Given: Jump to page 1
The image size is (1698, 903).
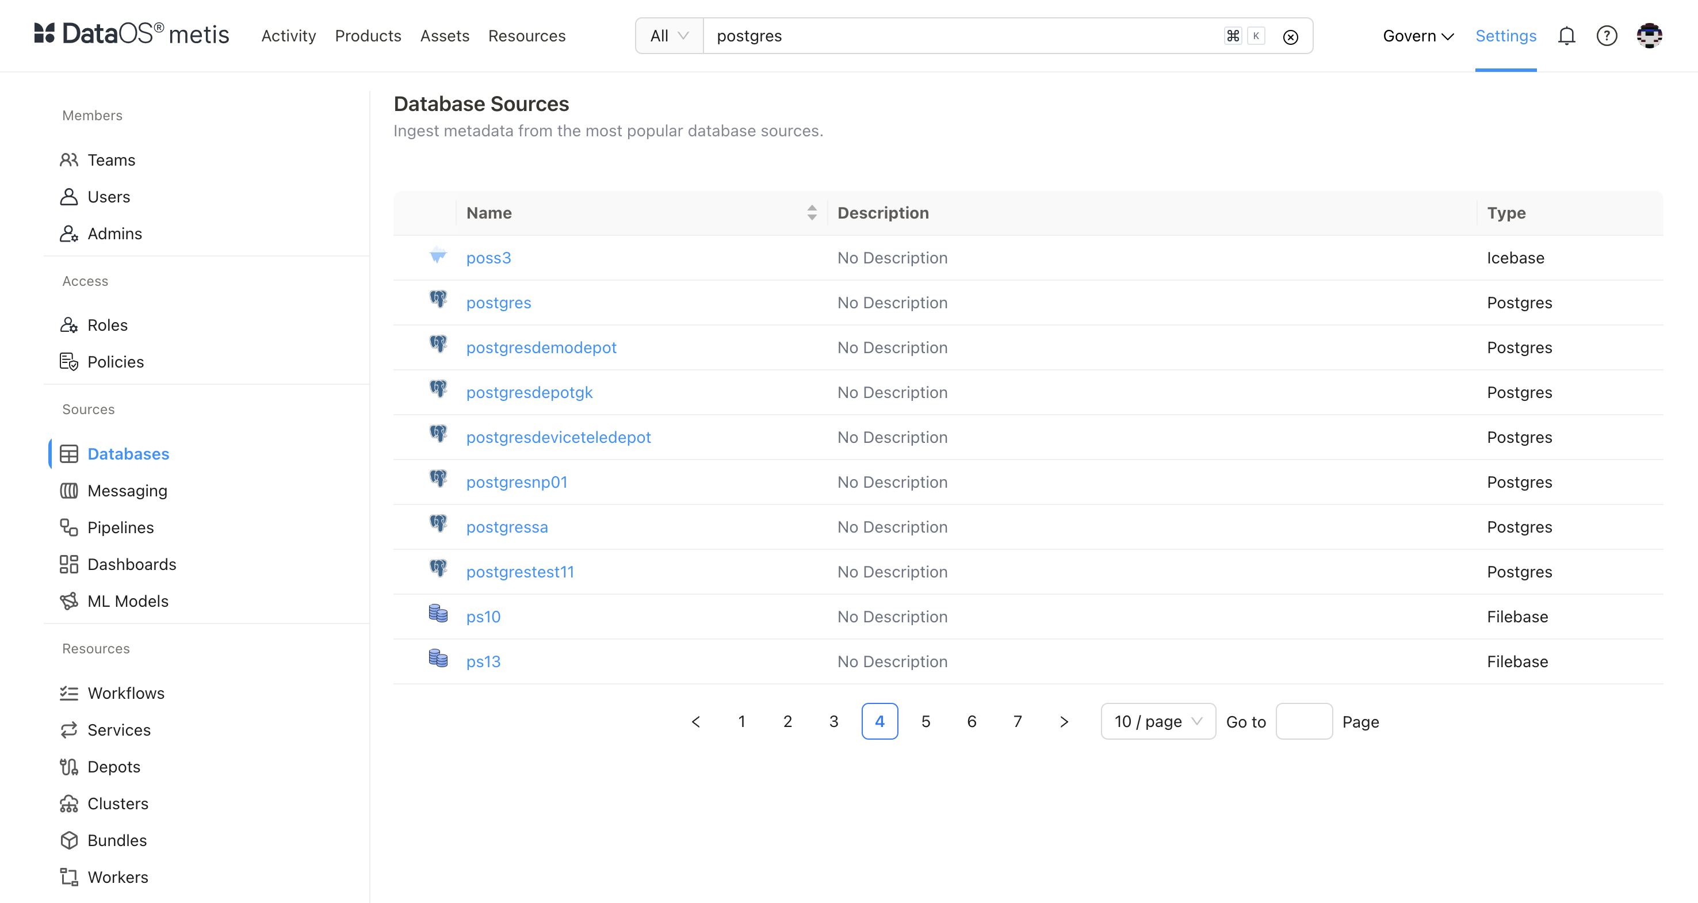Looking at the screenshot, I should click(741, 722).
